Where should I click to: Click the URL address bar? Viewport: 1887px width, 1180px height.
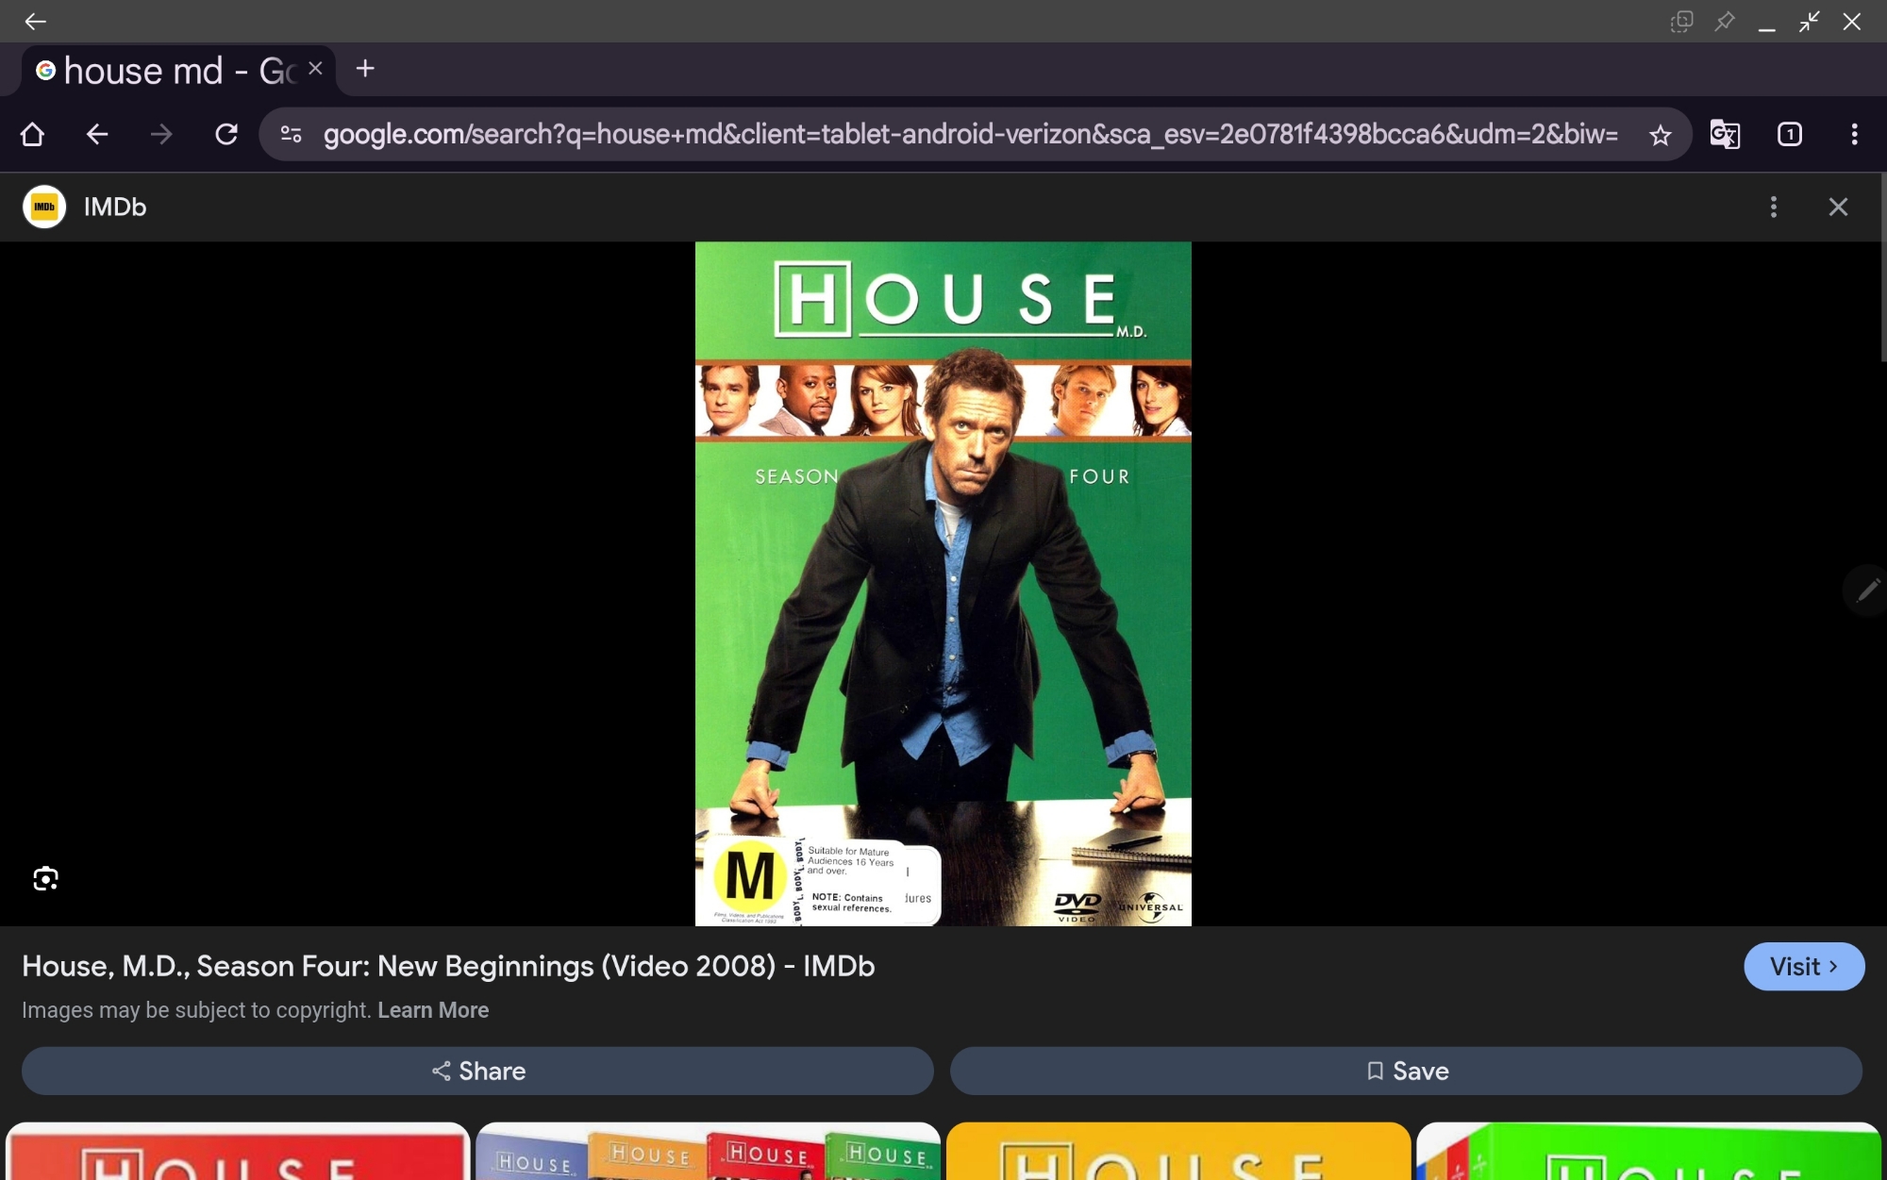point(970,135)
